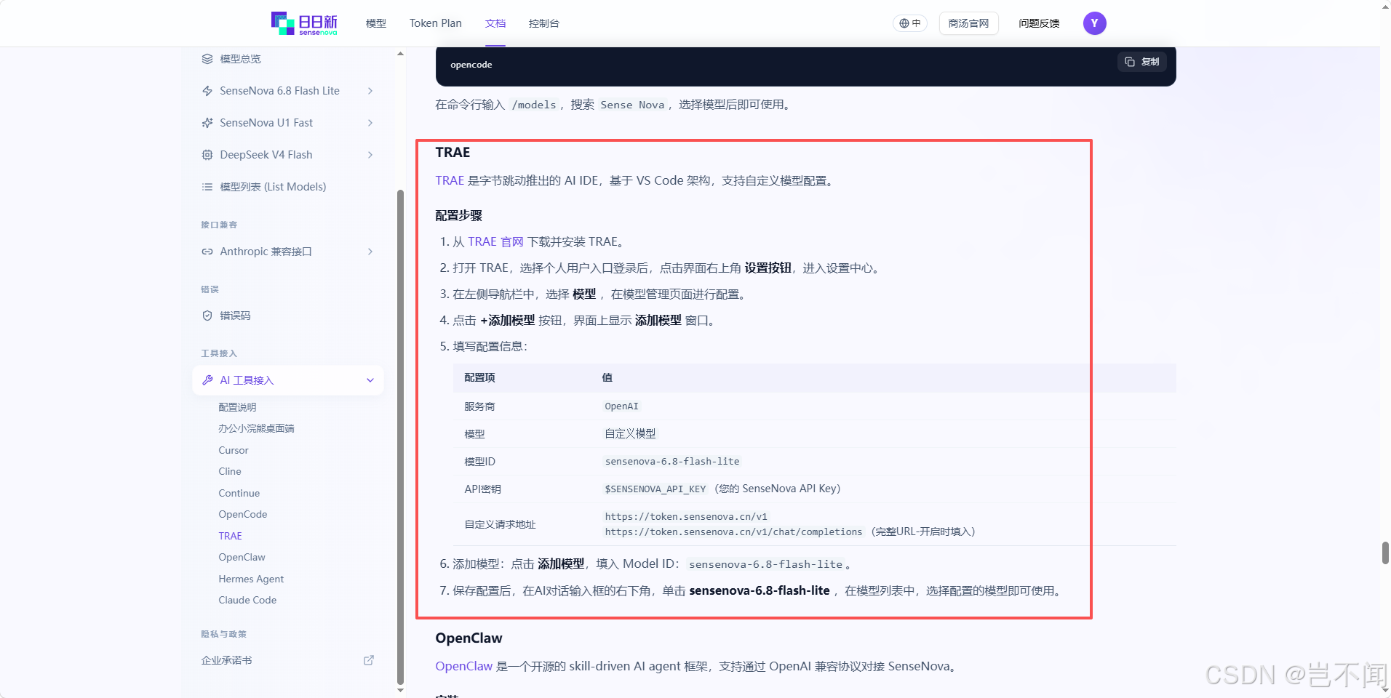The image size is (1391, 698).
Task: Open 商汤官网 button
Action: pyautogui.click(x=968, y=23)
